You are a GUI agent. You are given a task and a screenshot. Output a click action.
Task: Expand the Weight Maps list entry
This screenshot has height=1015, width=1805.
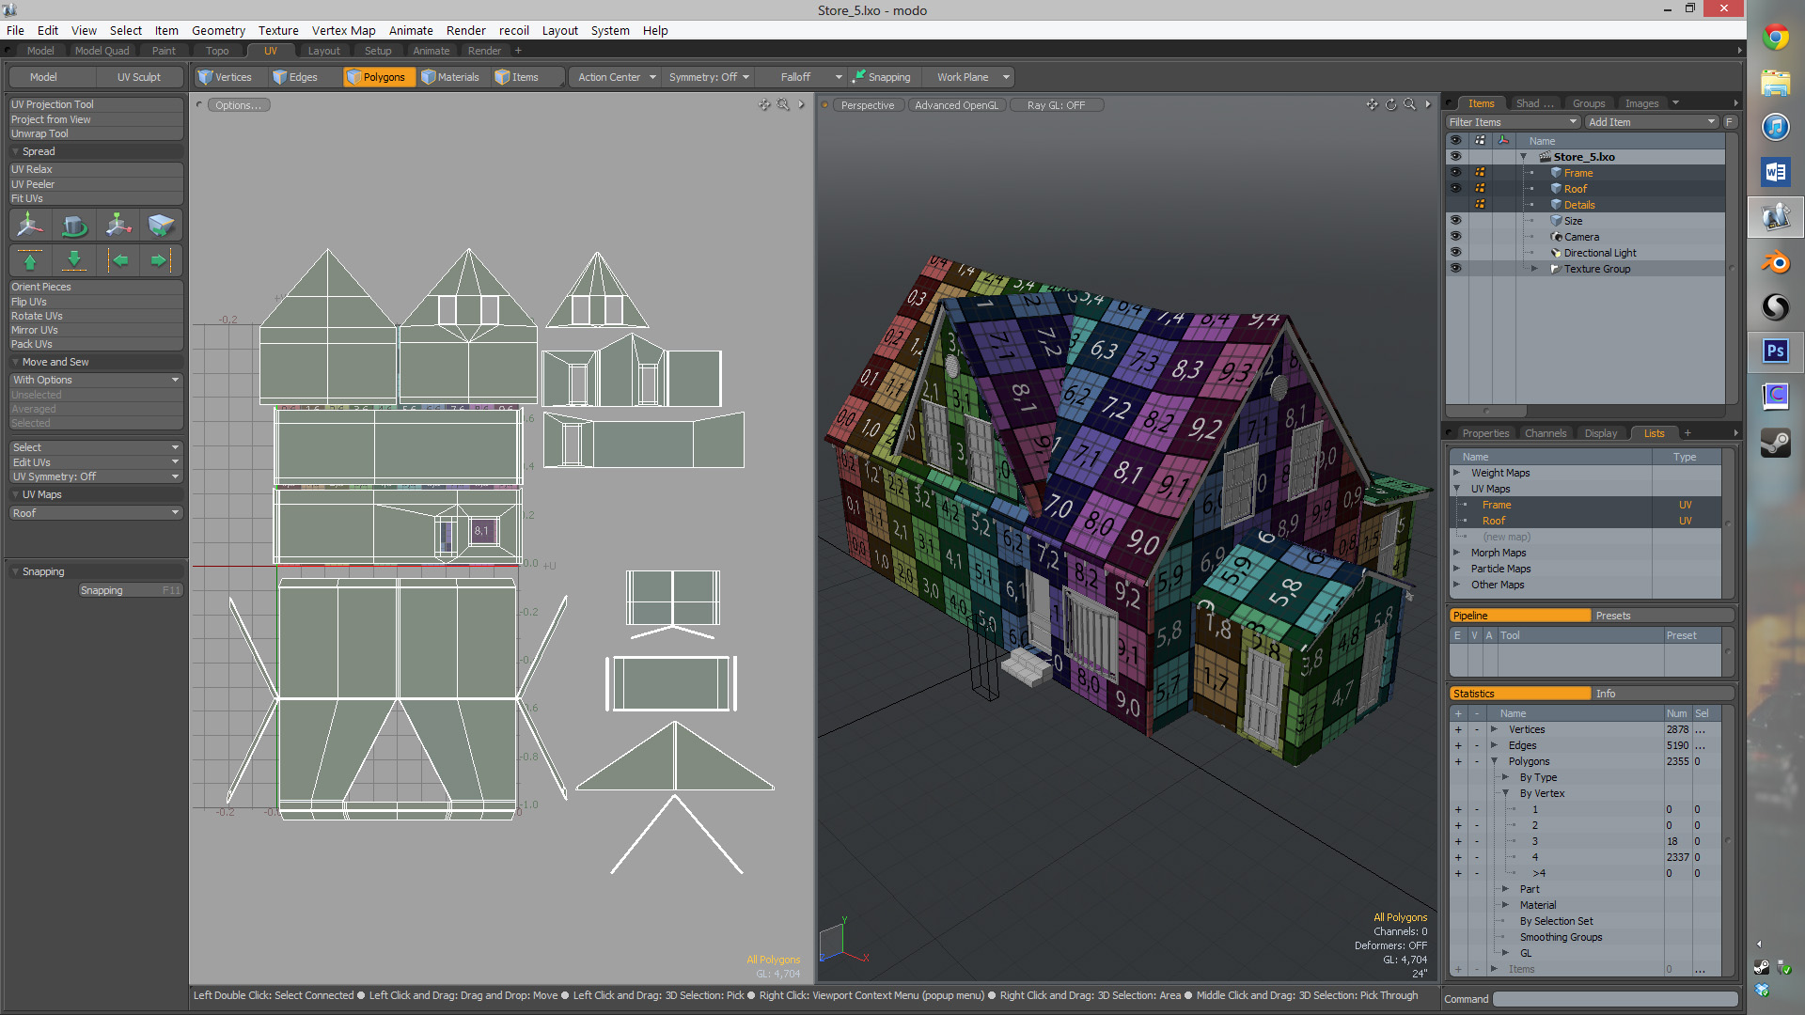(x=1457, y=473)
